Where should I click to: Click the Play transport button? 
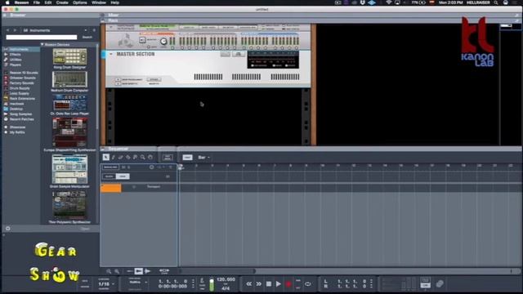click(279, 284)
